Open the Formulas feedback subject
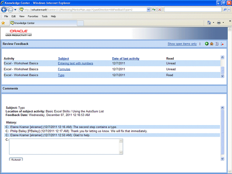Screen dimensions: 232x174 [64, 69]
